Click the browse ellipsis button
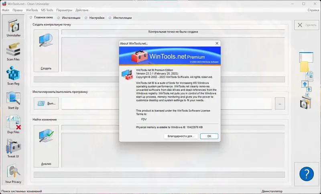The height and width of the screenshot is (194, 321). (280, 104)
